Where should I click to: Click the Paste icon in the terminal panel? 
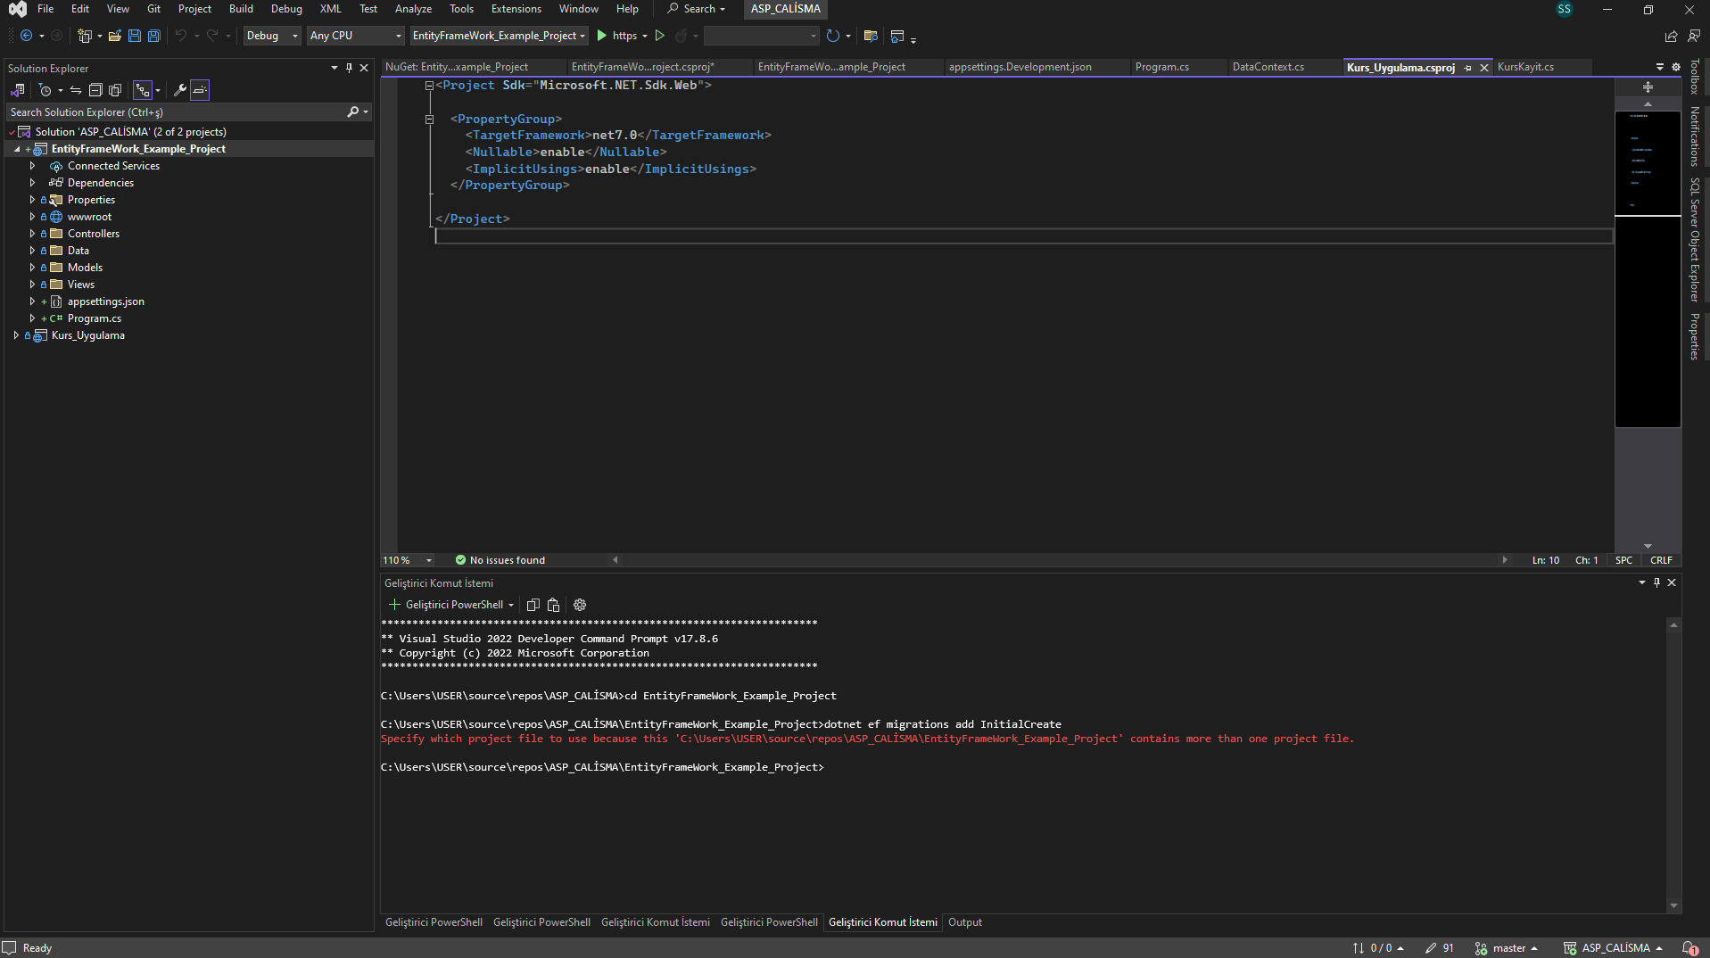pos(553,605)
